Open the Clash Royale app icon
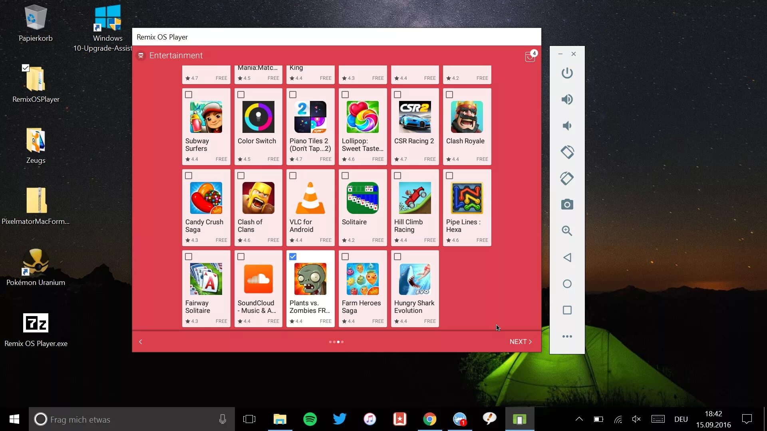This screenshot has height=431, width=767. (467, 117)
